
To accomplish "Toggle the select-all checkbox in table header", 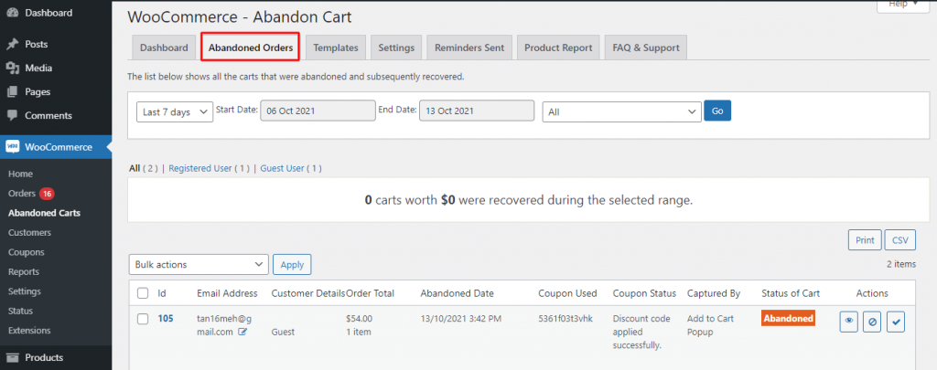I will pyautogui.click(x=143, y=293).
